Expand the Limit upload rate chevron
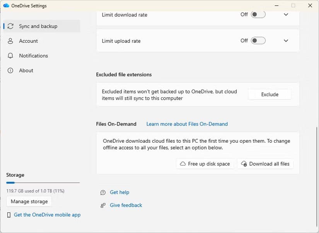Image resolution: width=319 pixels, height=233 pixels. pos(286,41)
